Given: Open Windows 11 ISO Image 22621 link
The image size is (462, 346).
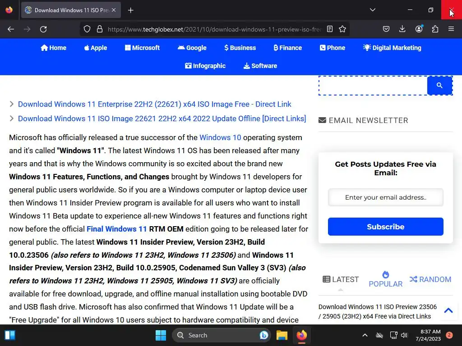Looking at the screenshot, I should [162, 118].
